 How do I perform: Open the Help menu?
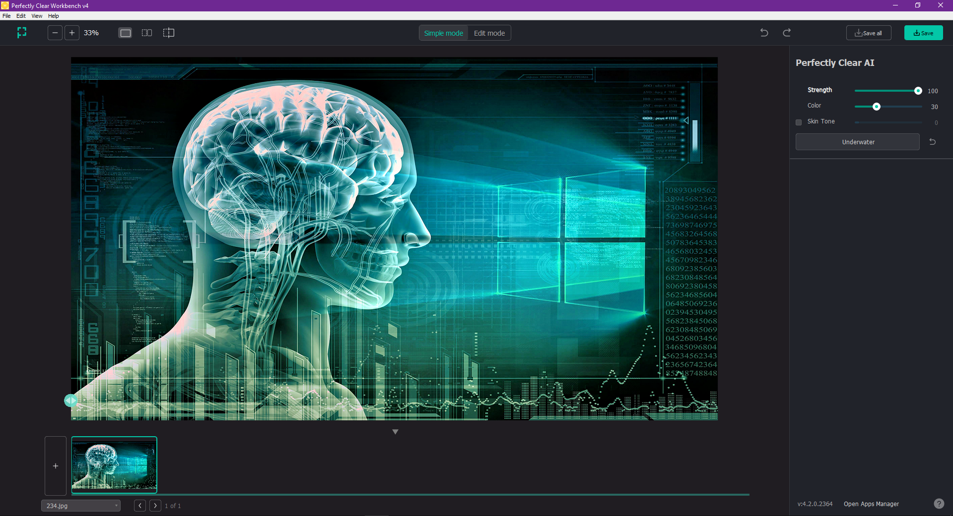pos(54,16)
